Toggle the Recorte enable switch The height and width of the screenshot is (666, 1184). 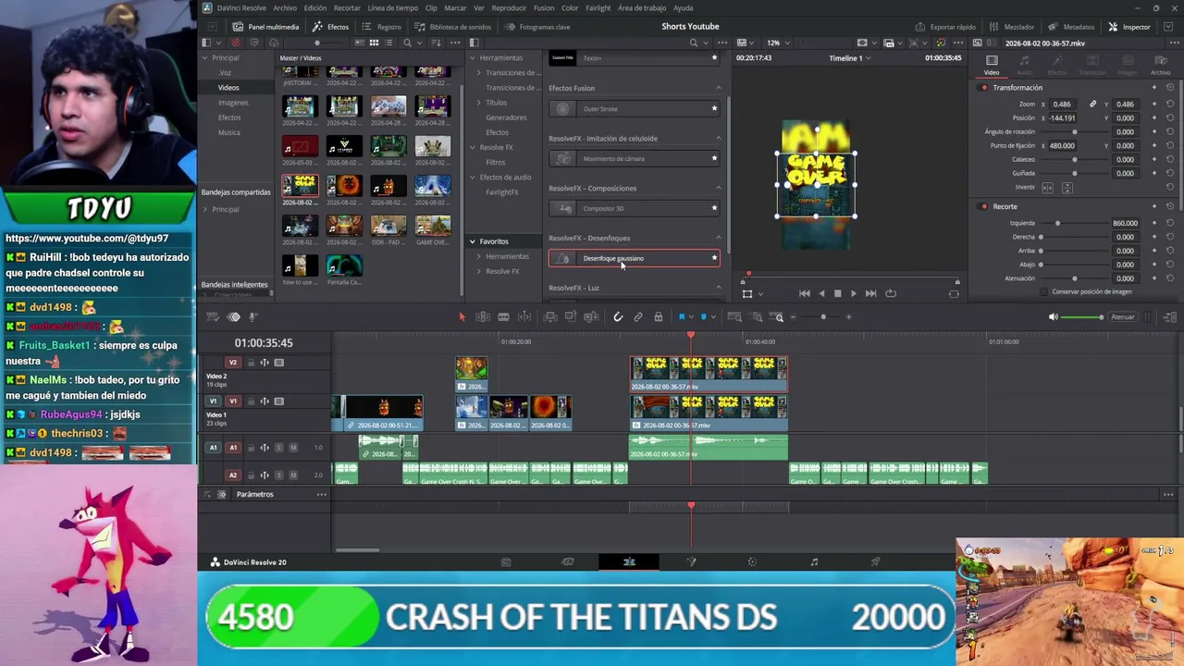click(984, 206)
